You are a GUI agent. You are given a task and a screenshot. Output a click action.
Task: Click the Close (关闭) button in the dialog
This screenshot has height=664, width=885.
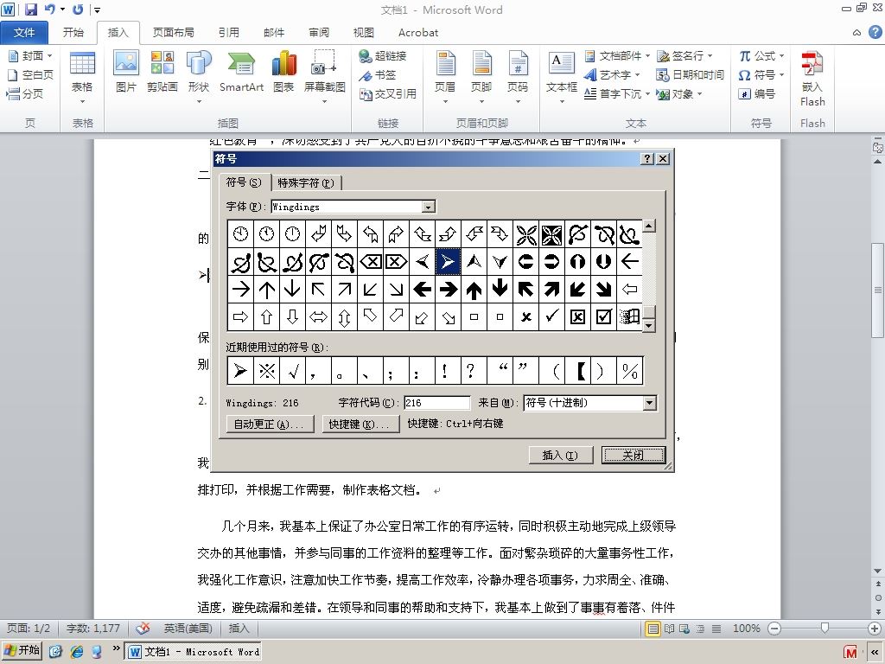(634, 455)
